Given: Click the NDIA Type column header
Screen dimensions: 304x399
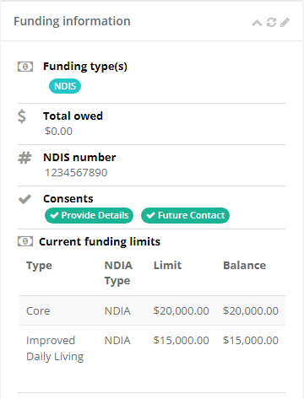Looking at the screenshot, I should click(x=118, y=273).
